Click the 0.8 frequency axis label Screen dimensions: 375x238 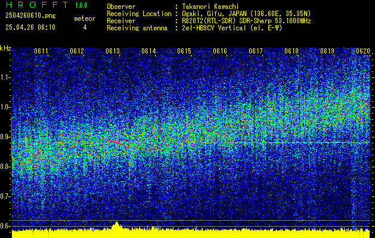5,167
